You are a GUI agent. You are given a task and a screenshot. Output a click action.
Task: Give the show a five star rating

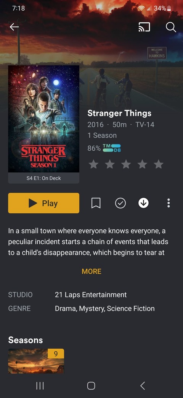point(159,164)
